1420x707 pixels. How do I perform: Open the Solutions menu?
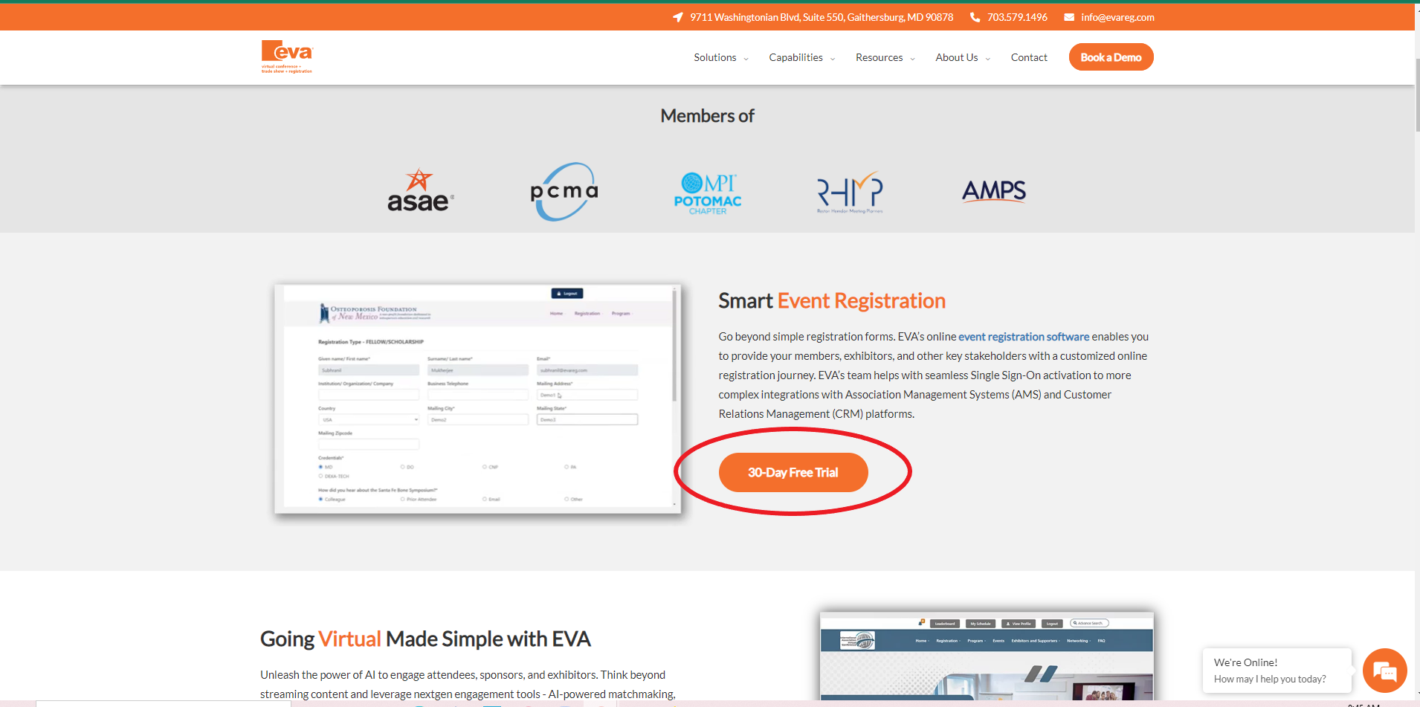pos(715,57)
